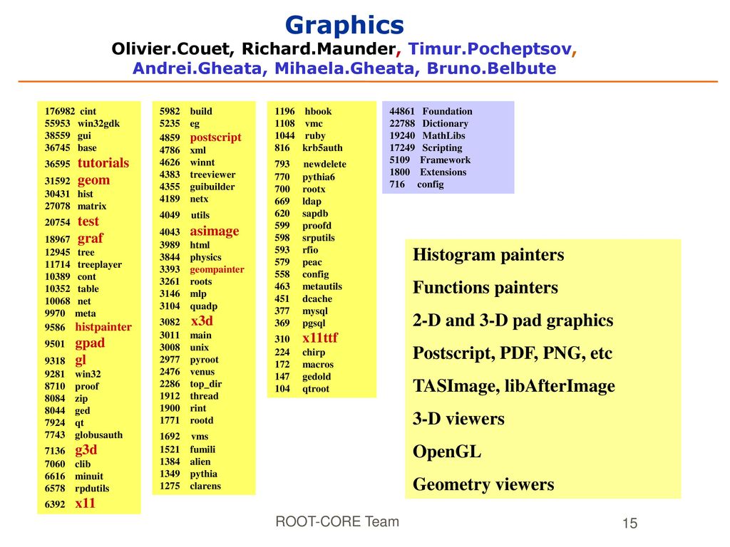Click the 'minuit' entry
This screenshot has width=730, height=547.
pyautogui.click(x=89, y=476)
